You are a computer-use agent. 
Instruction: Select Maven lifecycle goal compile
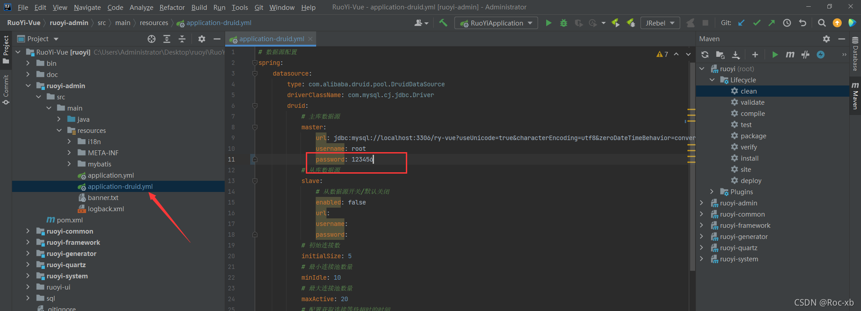click(x=752, y=114)
